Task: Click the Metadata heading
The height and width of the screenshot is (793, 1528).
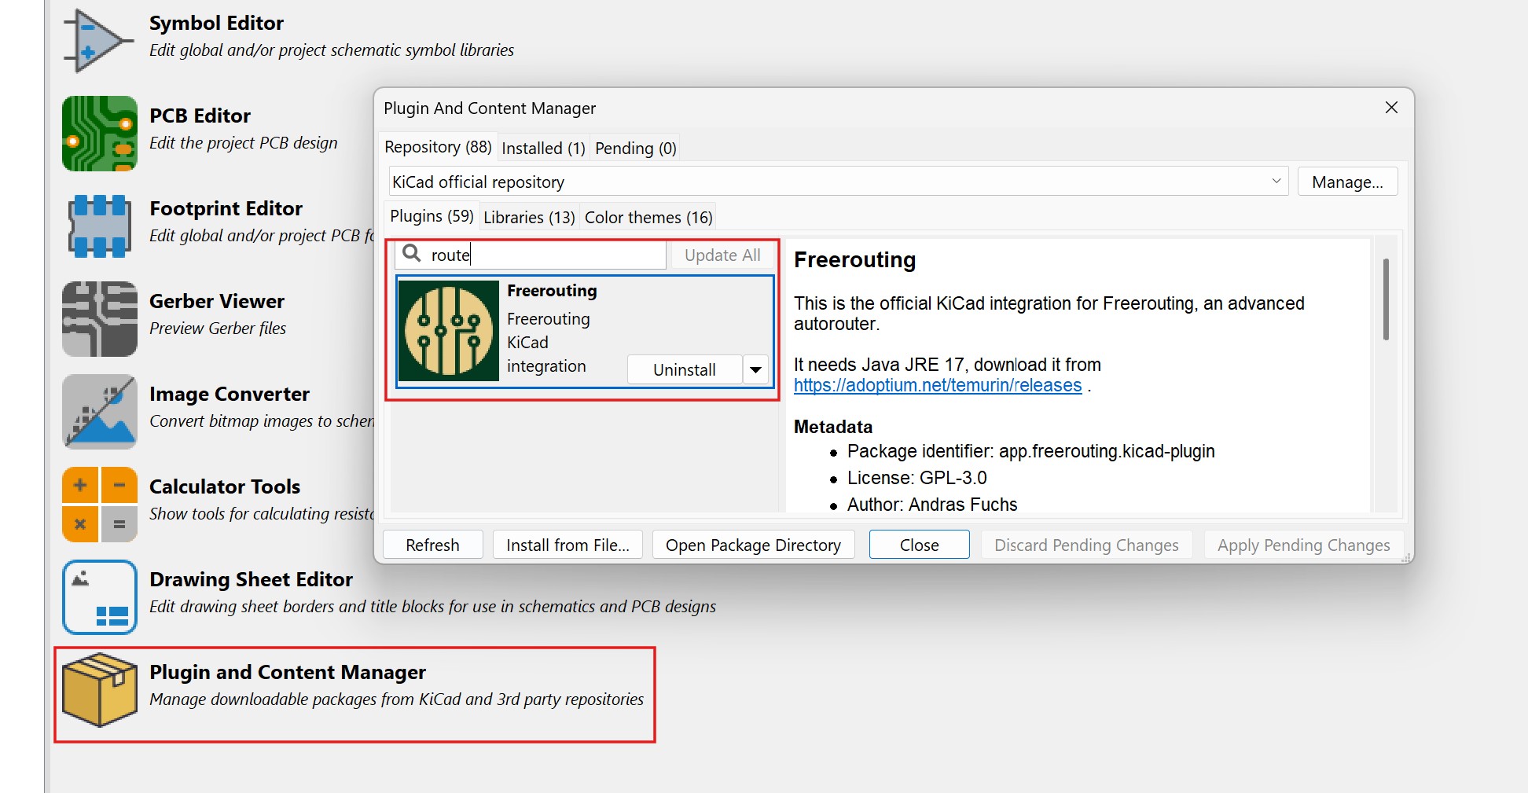Action: pos(833,427)
